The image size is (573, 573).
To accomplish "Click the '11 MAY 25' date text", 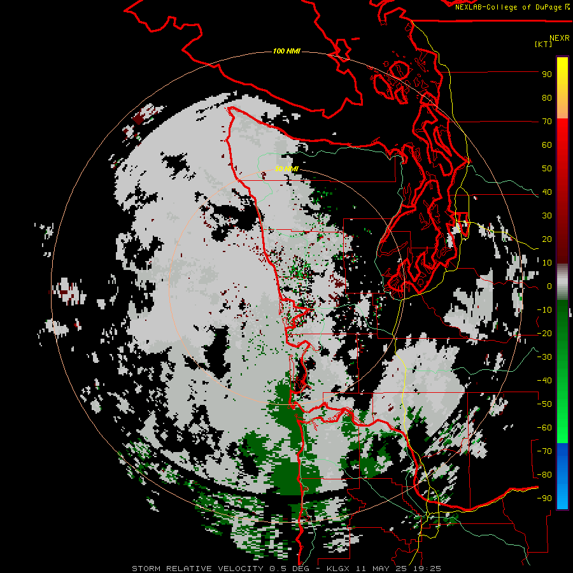I will [383, 569].
